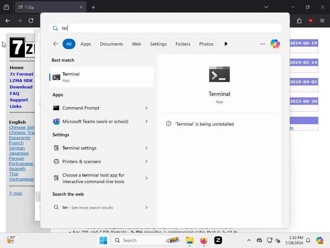Image resolution: width=330 pixels, height=248 pixels.
Task: Click the Copilot preview icon in taskbar
Action: coord(320,240)
